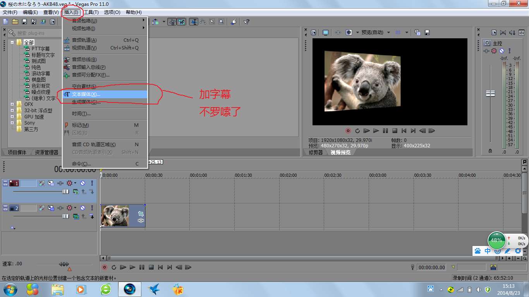Open the 文件(F) menu
The width and height of the screenshot is (529, 297).
[x=10, y=12]
